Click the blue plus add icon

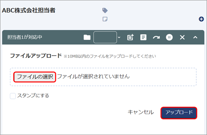tap(201, 19)
